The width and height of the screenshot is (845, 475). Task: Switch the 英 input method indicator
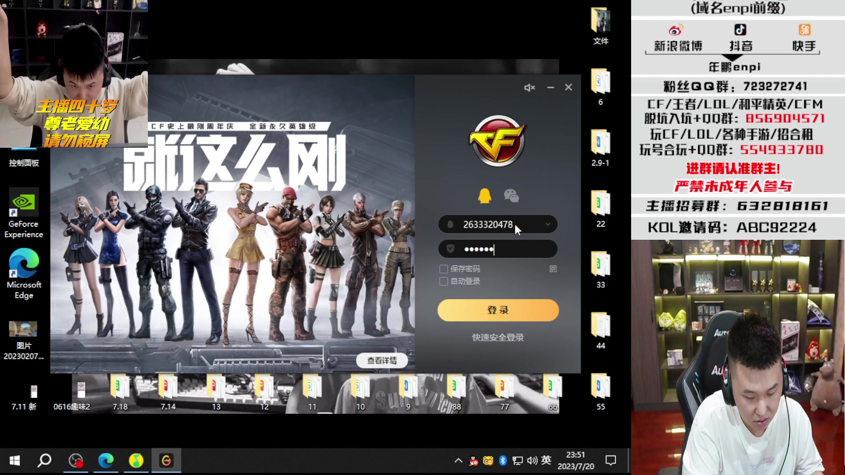pyautogui.click(x=546, y=460)
